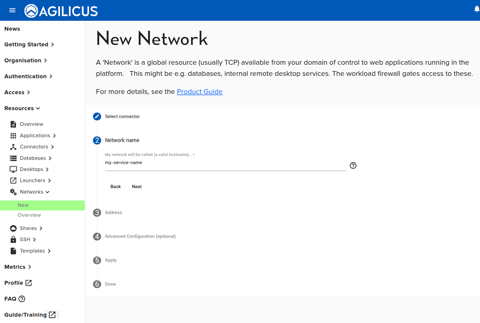480x323 pixels.
Task: Open the Product Guide link
Action: pos(200,92)
